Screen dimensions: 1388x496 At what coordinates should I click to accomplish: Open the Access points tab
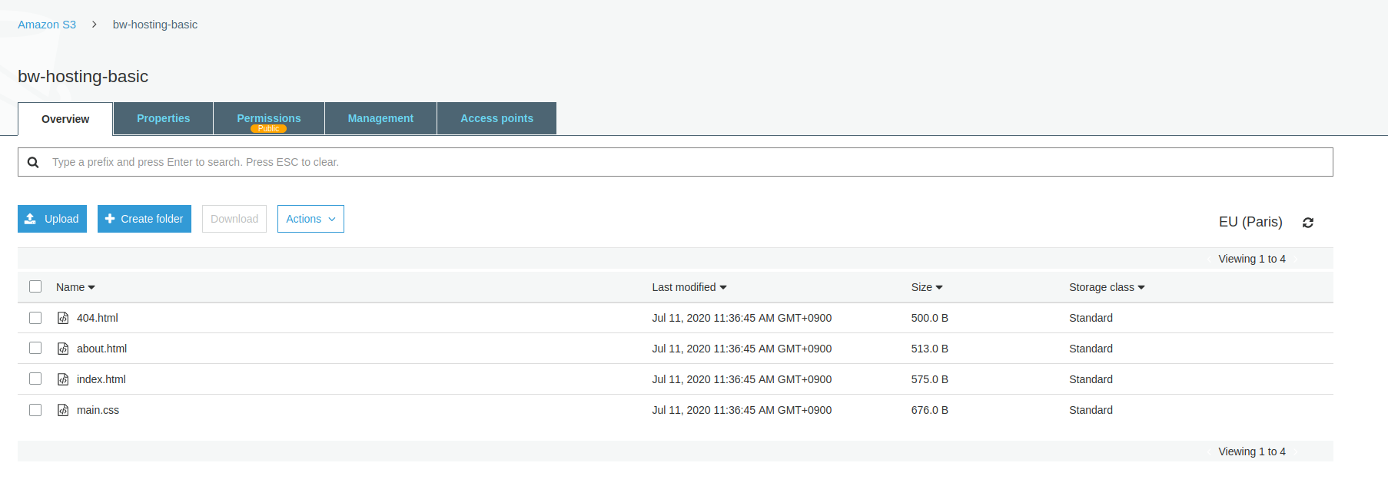pos(496,118)
